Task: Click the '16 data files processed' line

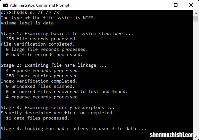Action: click(37, 118)
